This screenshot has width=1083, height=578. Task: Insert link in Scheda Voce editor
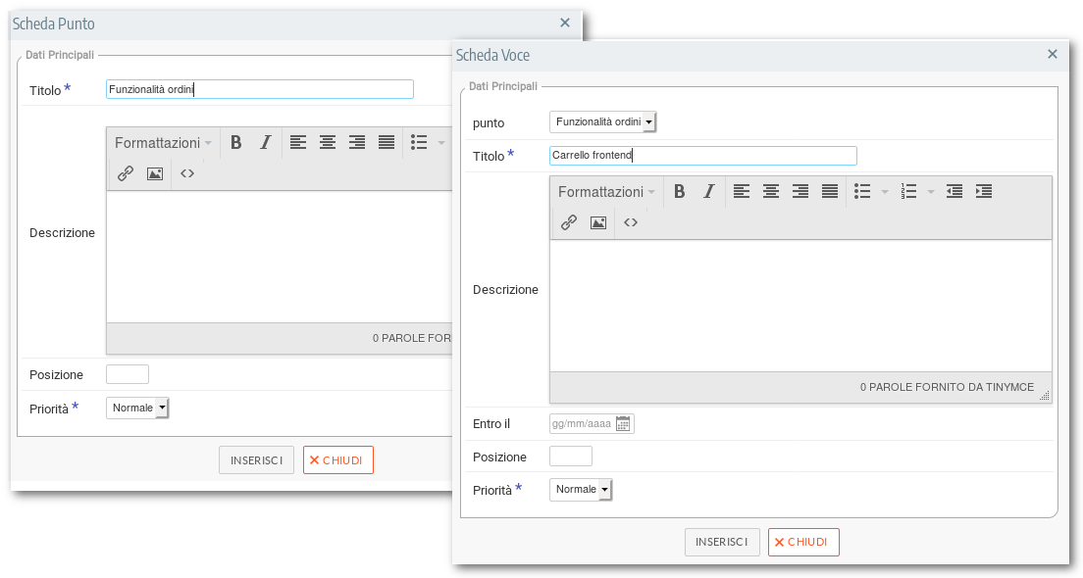click(569, 222)
